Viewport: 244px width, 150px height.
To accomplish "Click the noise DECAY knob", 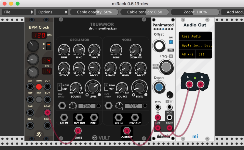I will pos(141,68).
